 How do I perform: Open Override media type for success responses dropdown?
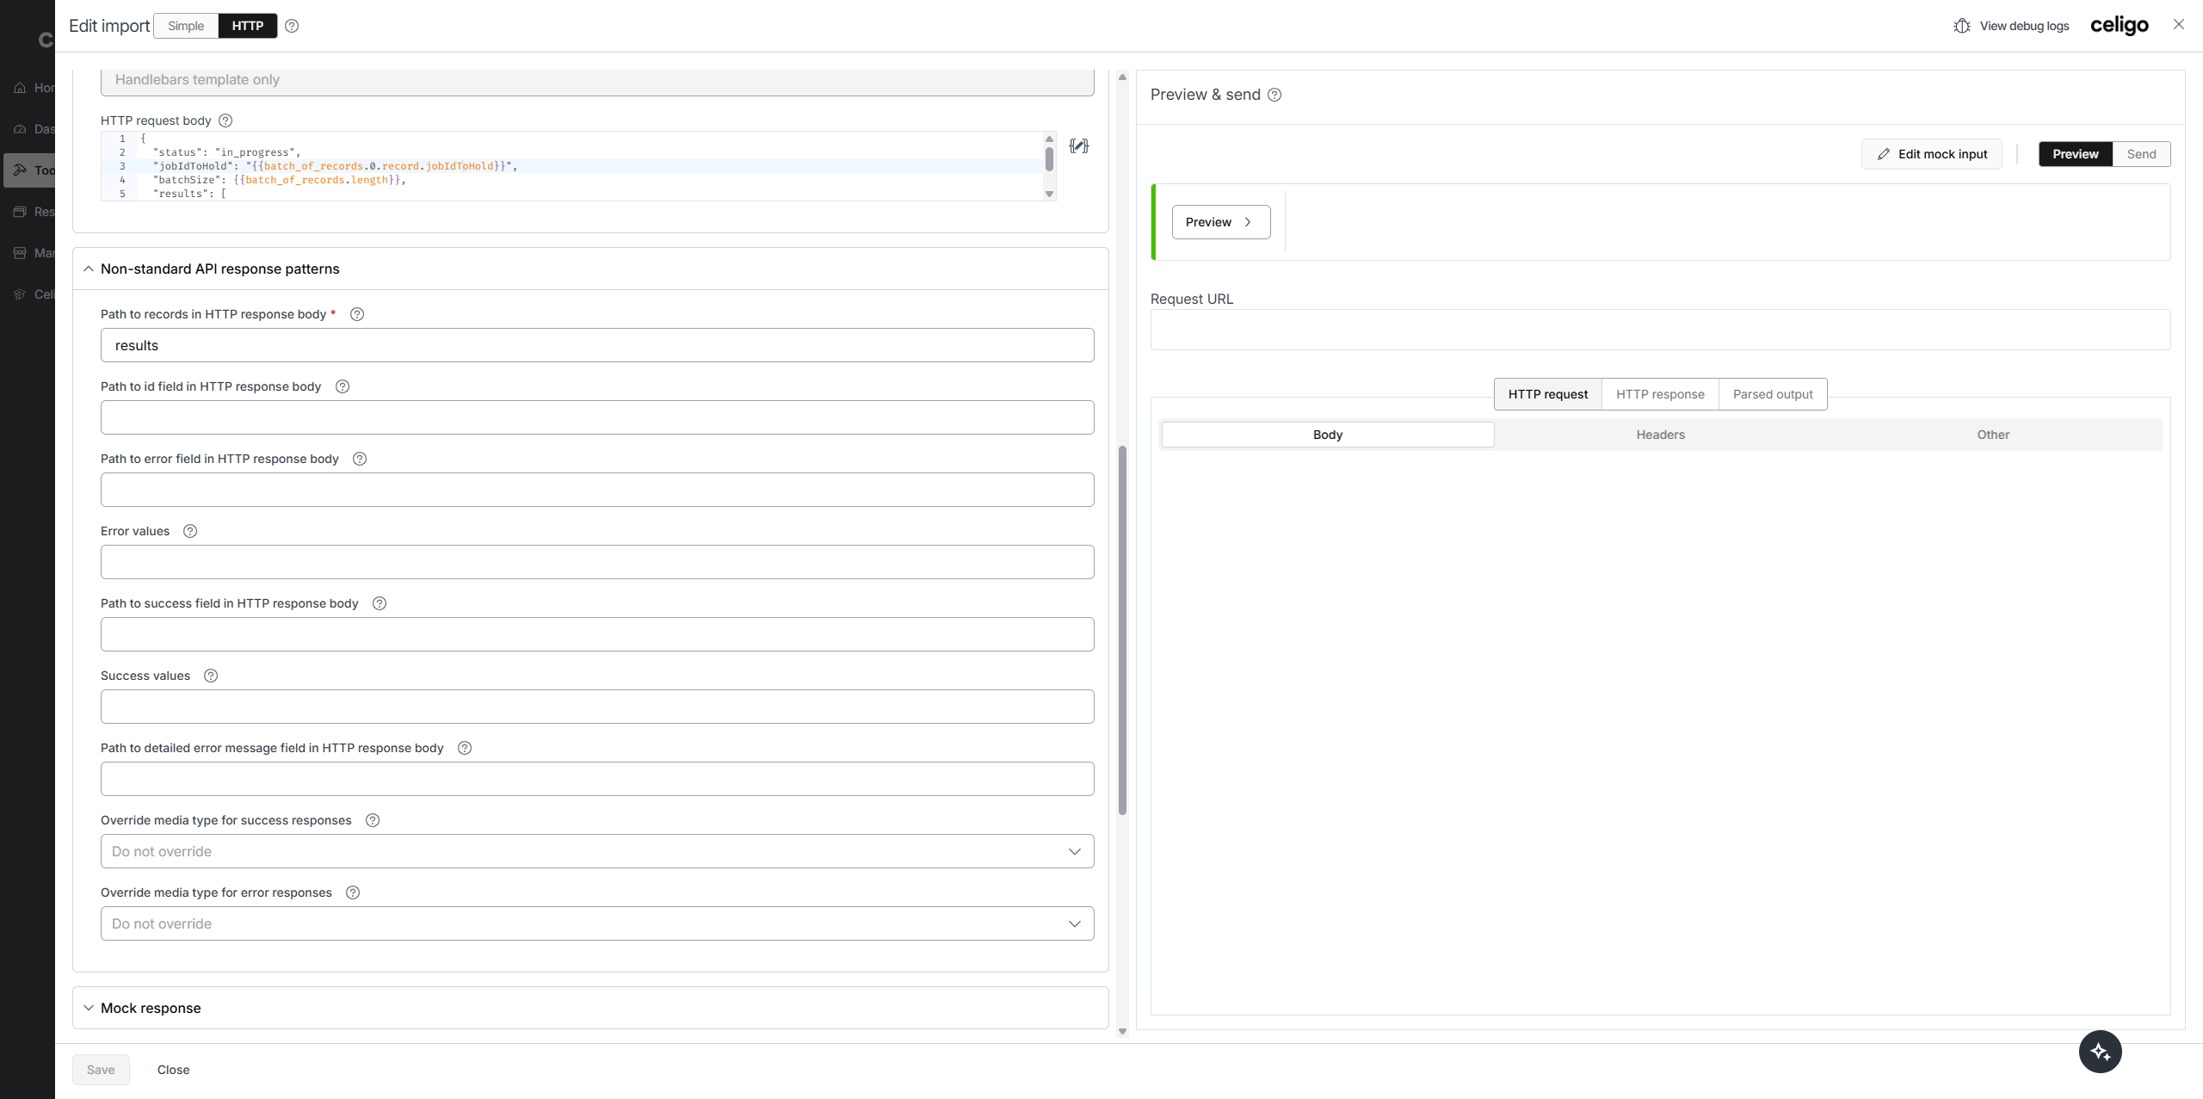(x=597, y=851)
